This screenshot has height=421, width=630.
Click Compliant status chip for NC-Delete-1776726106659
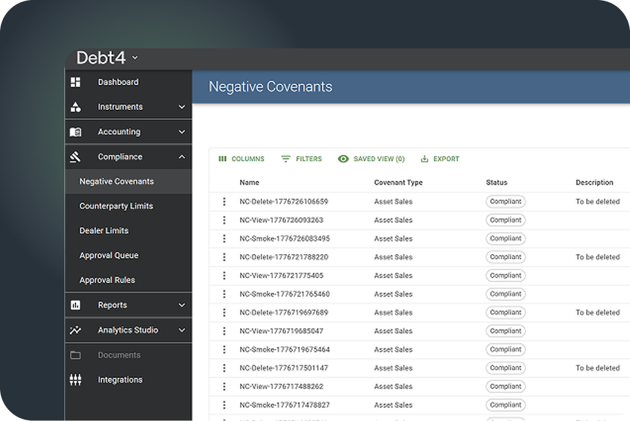tap(506, 201)
